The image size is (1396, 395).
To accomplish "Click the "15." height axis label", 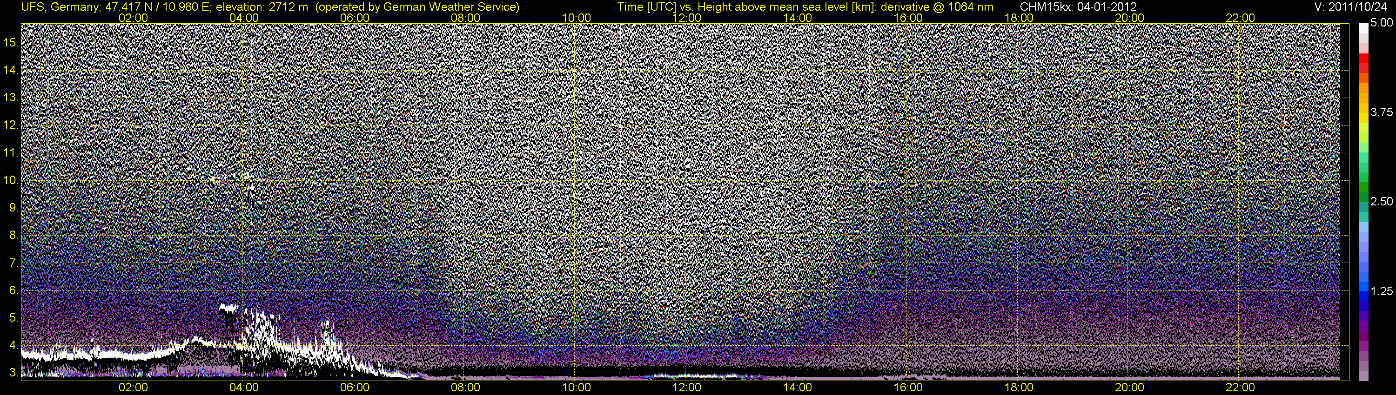I will tap(11, 43).
